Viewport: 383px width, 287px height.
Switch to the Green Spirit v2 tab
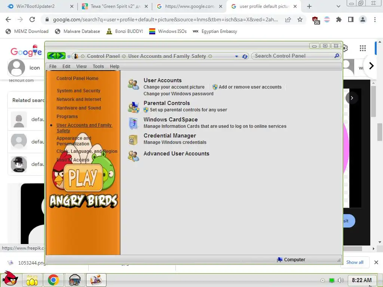pyautogui.click(x=115, y=6)
